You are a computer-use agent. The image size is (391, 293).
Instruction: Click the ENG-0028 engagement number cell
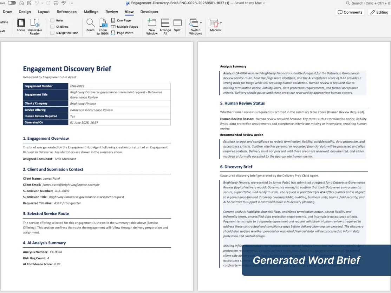119,86
